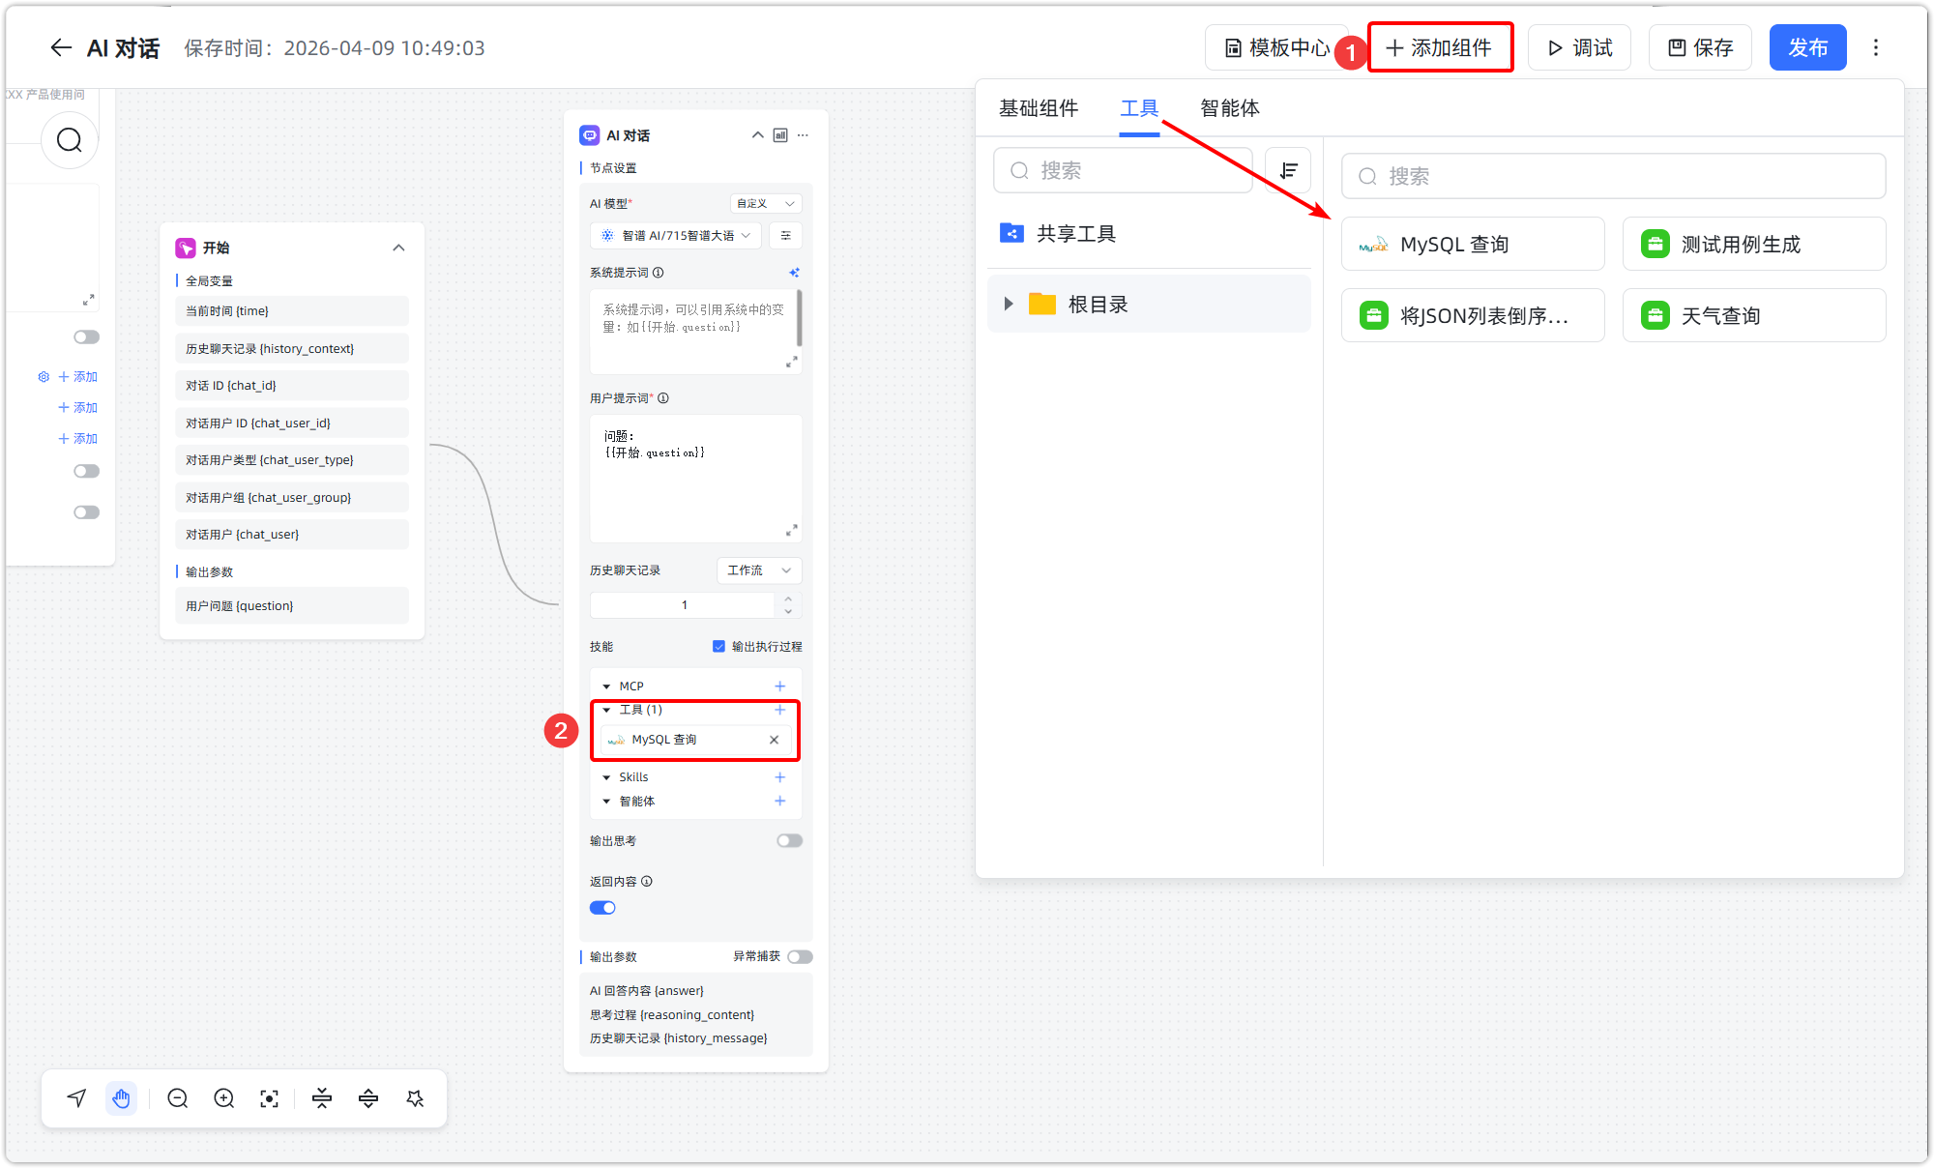
Task: Collapse the Skills section
Action: [606, 777]
